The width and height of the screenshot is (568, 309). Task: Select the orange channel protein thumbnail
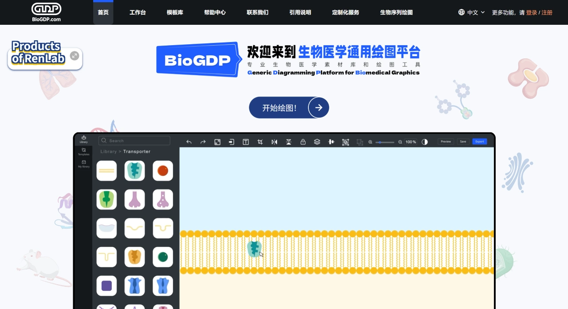134,257
